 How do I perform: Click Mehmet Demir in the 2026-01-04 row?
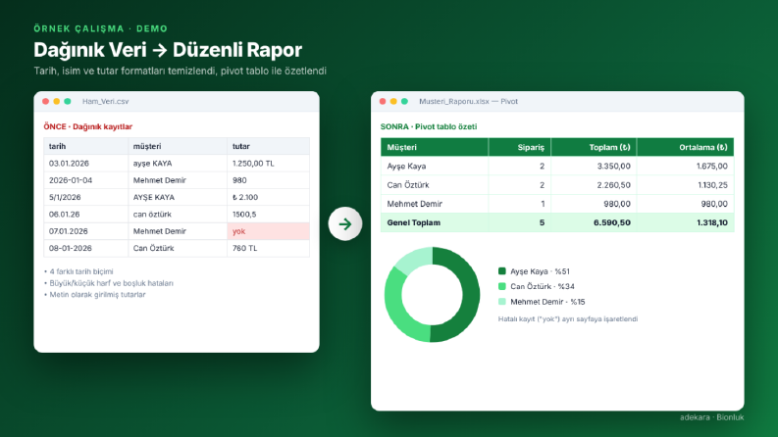click(178, 180)
